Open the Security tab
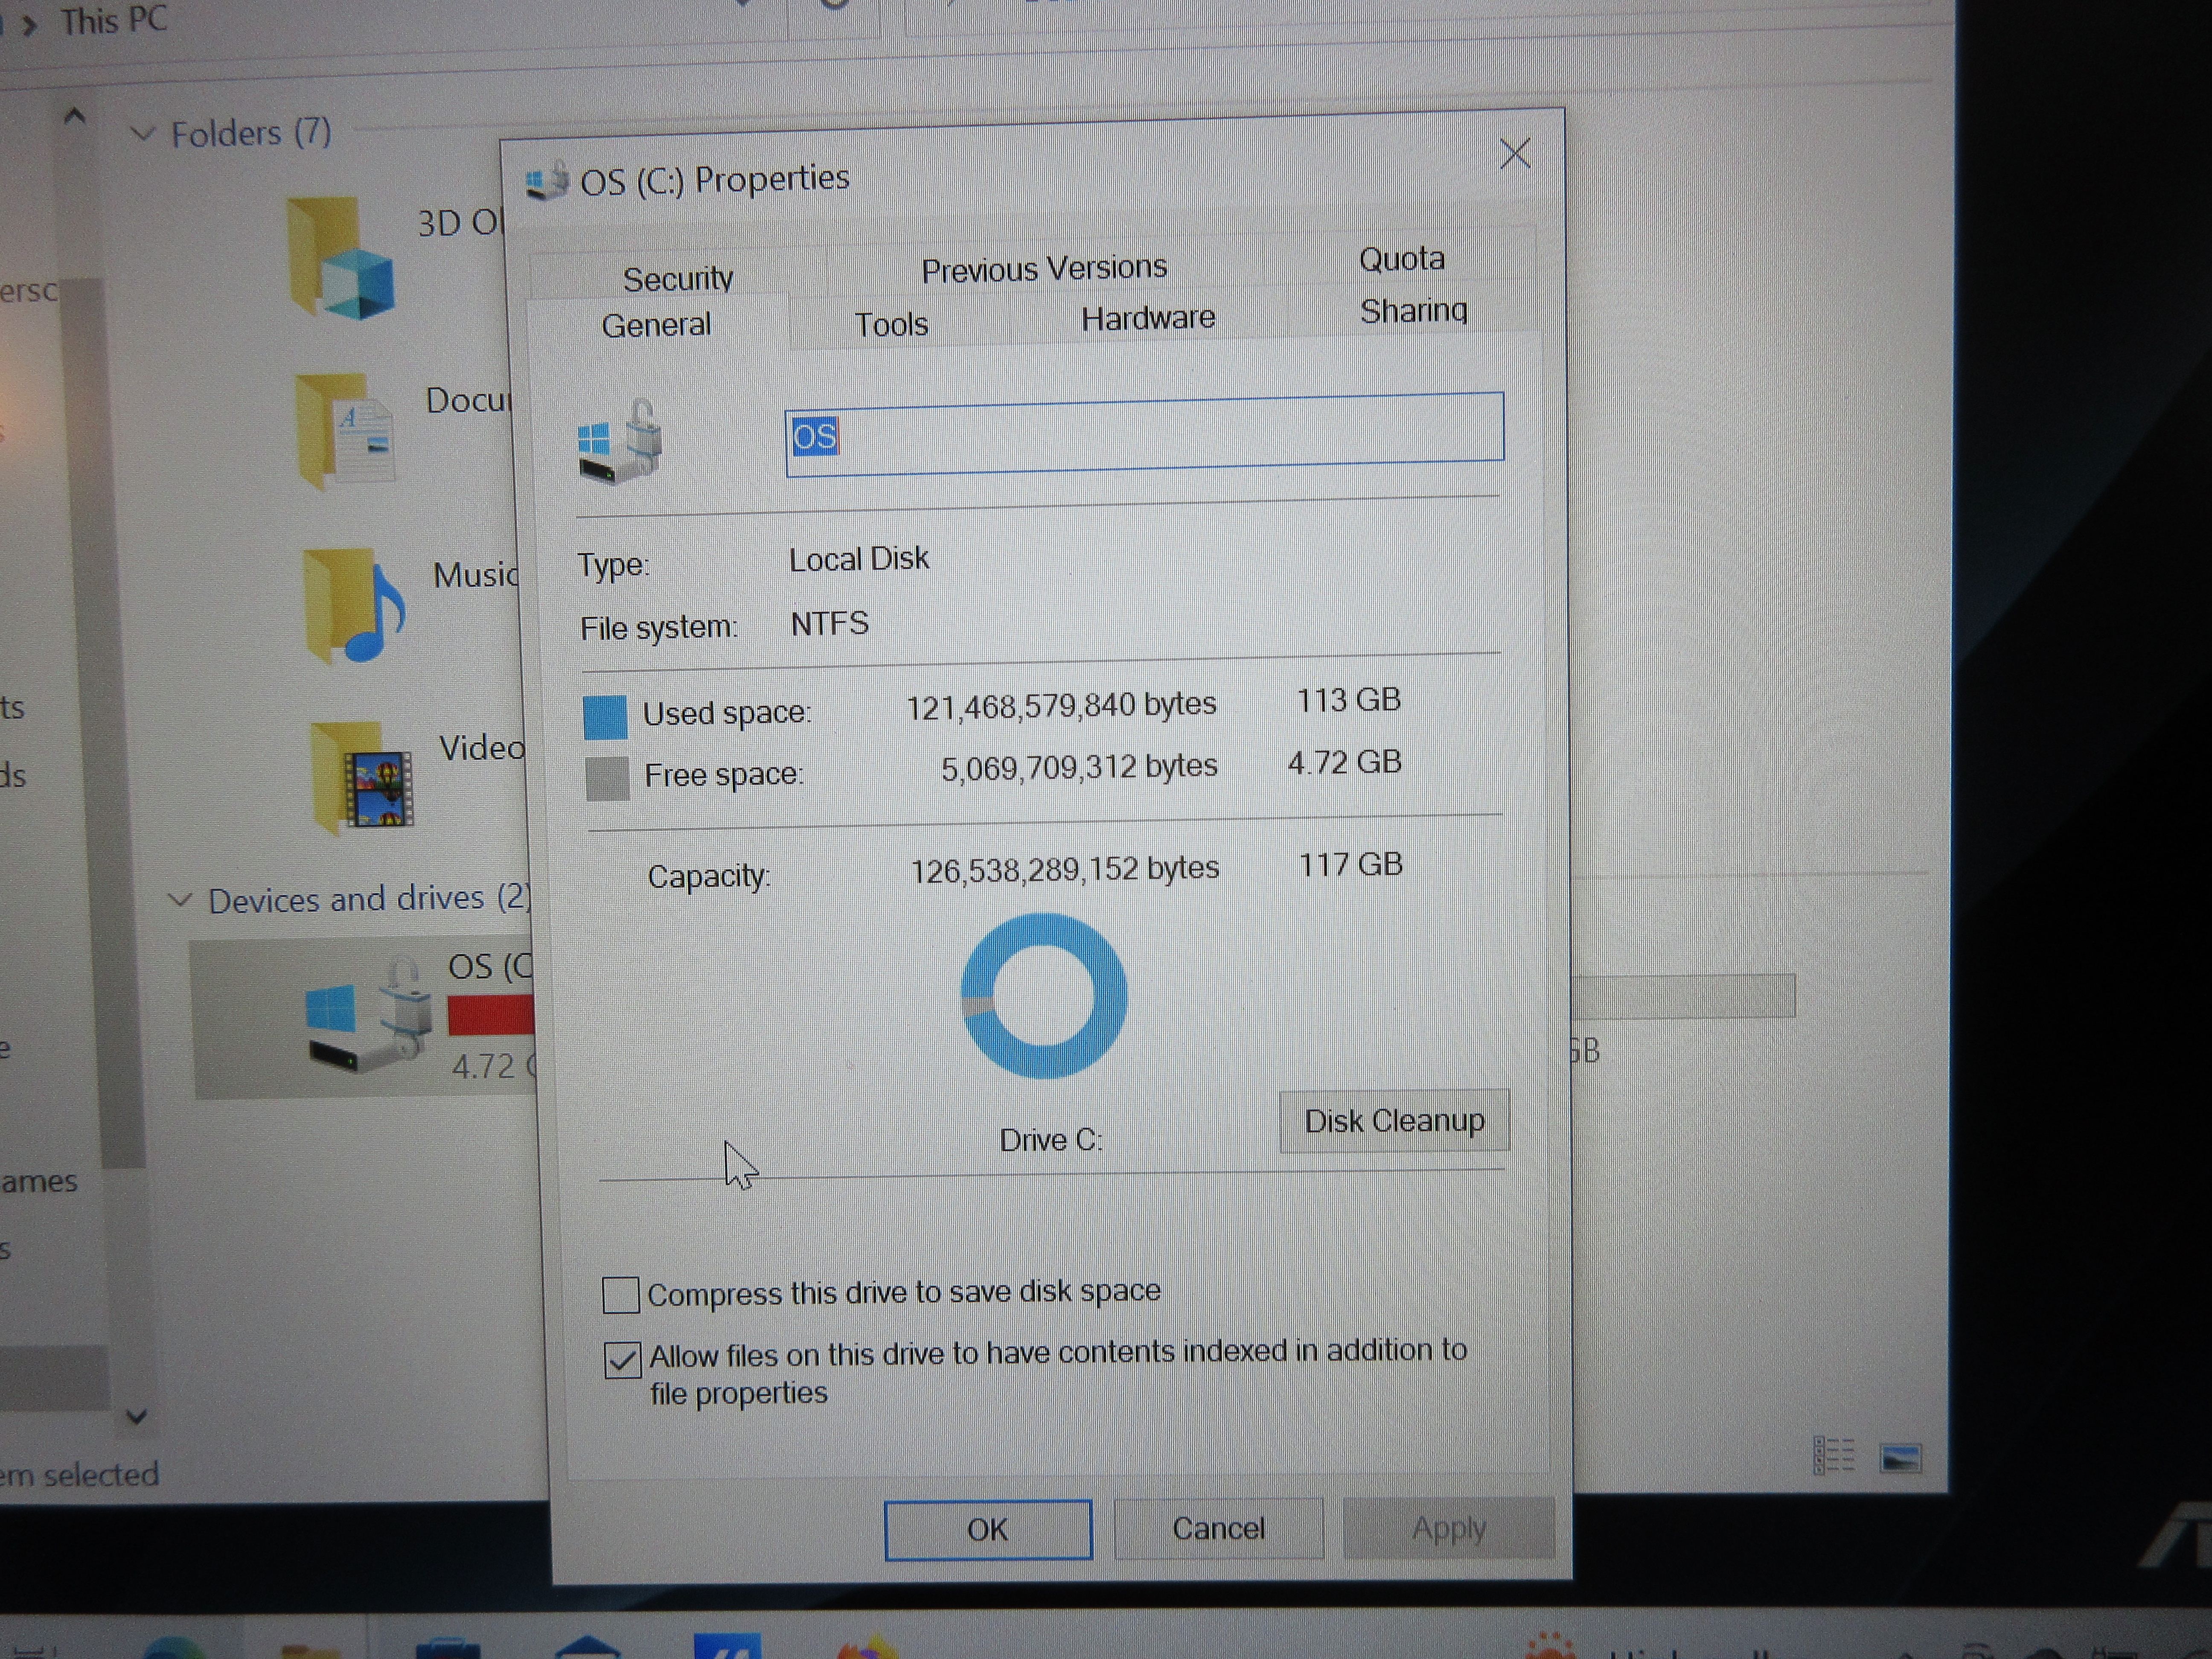2212x1659 pixels. tap(678, 278)
